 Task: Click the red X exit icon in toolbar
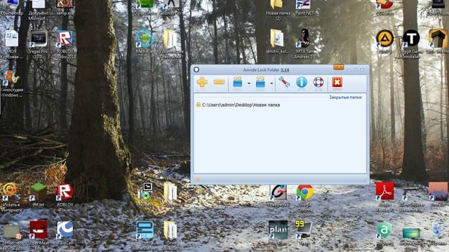click(337, 83)
